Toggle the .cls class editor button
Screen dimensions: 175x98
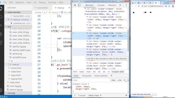pos(119,80)
